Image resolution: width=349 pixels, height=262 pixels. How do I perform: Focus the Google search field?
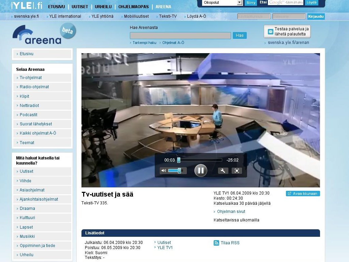[x=286, y=2]
